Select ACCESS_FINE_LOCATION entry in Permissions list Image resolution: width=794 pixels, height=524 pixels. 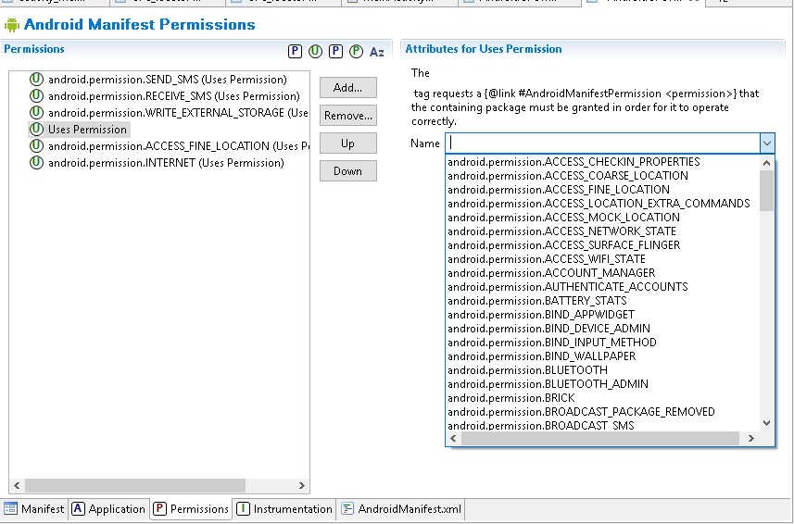(178, 146)
